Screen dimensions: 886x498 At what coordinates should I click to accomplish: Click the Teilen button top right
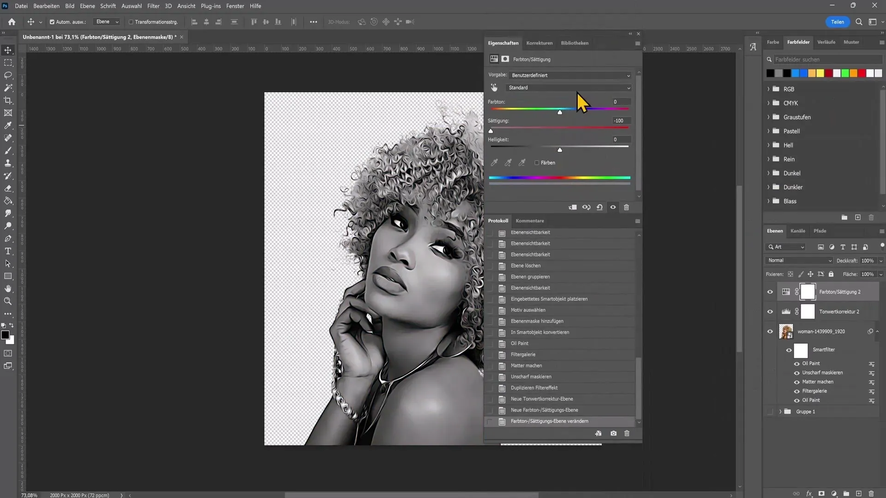pyautogui.click(x=838, y=22)
